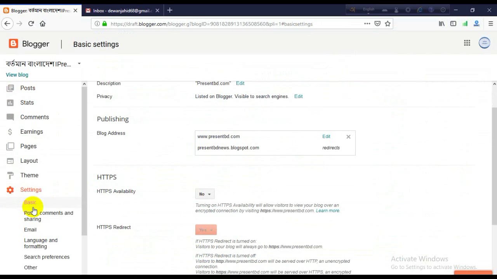Click the sidebar scroll up arrow
This screenshot has width=497, height=279.
(x=84, y=84)
